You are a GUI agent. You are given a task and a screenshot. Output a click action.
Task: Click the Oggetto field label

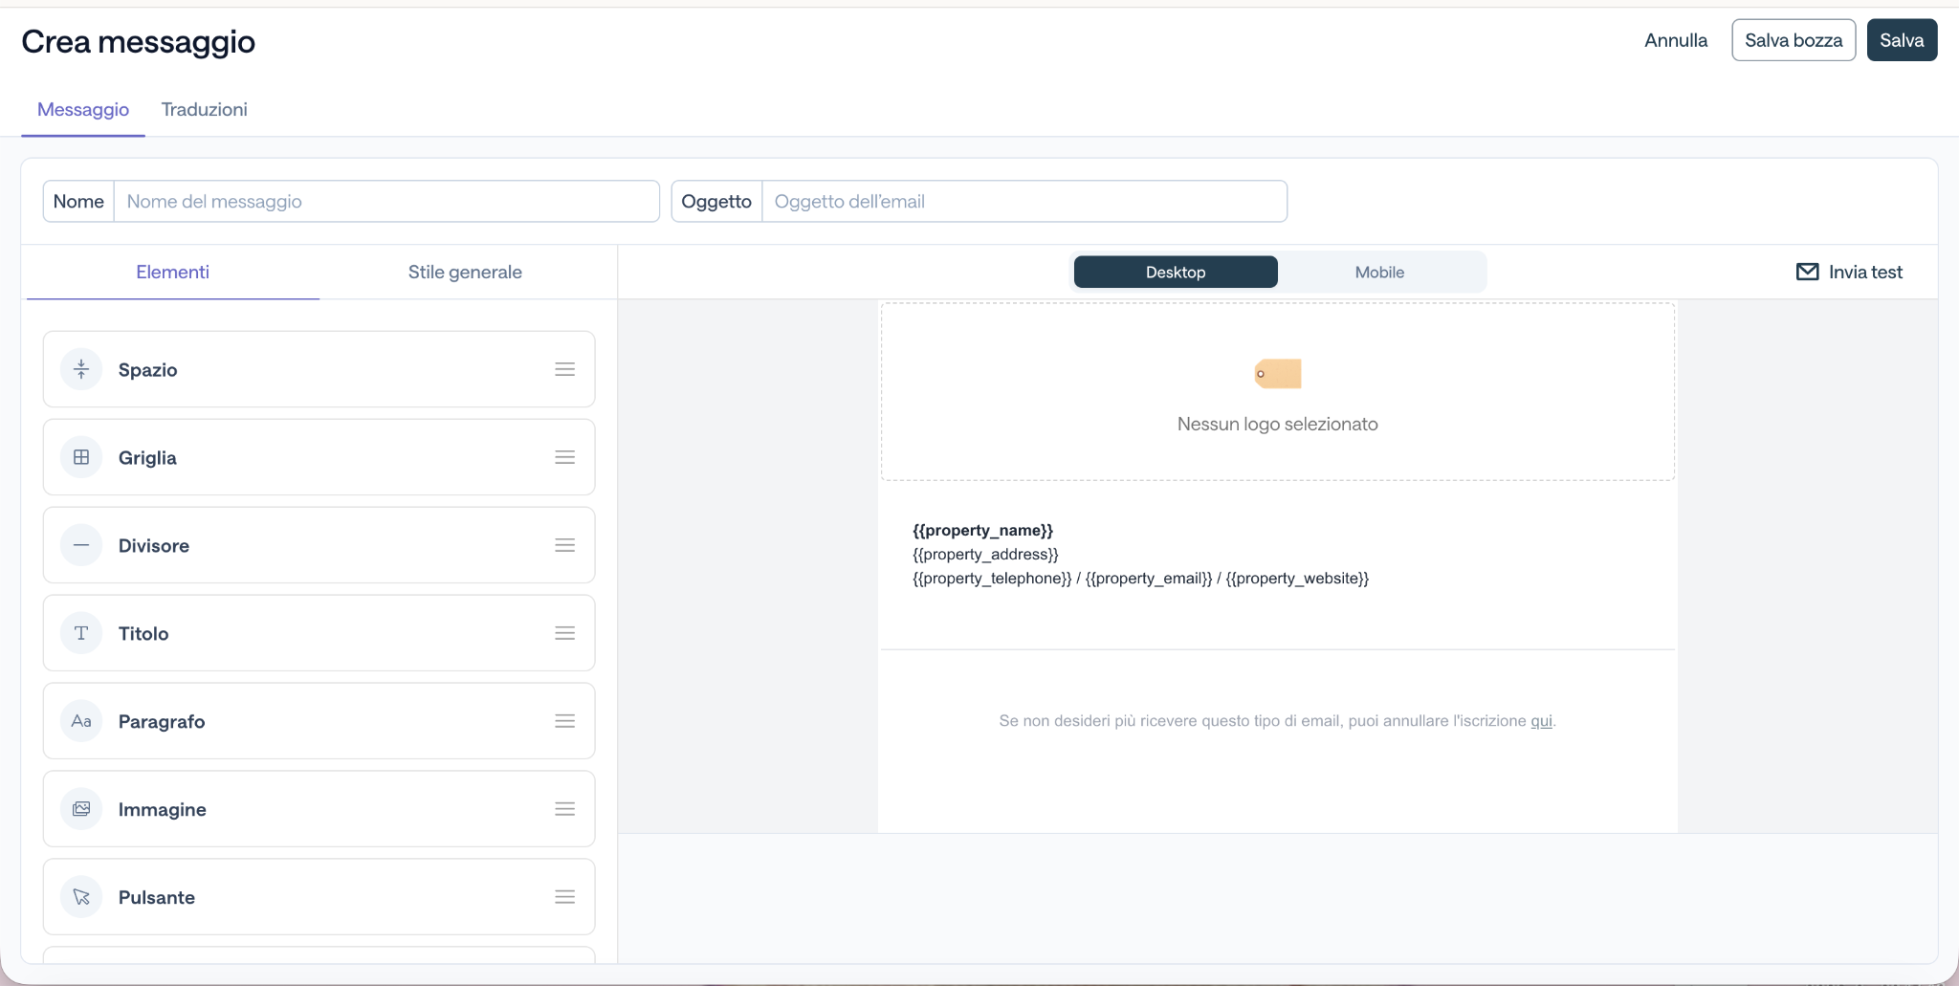(716, 201)
